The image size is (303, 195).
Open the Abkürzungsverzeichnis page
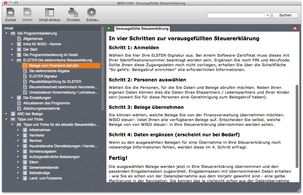point(41,109)
